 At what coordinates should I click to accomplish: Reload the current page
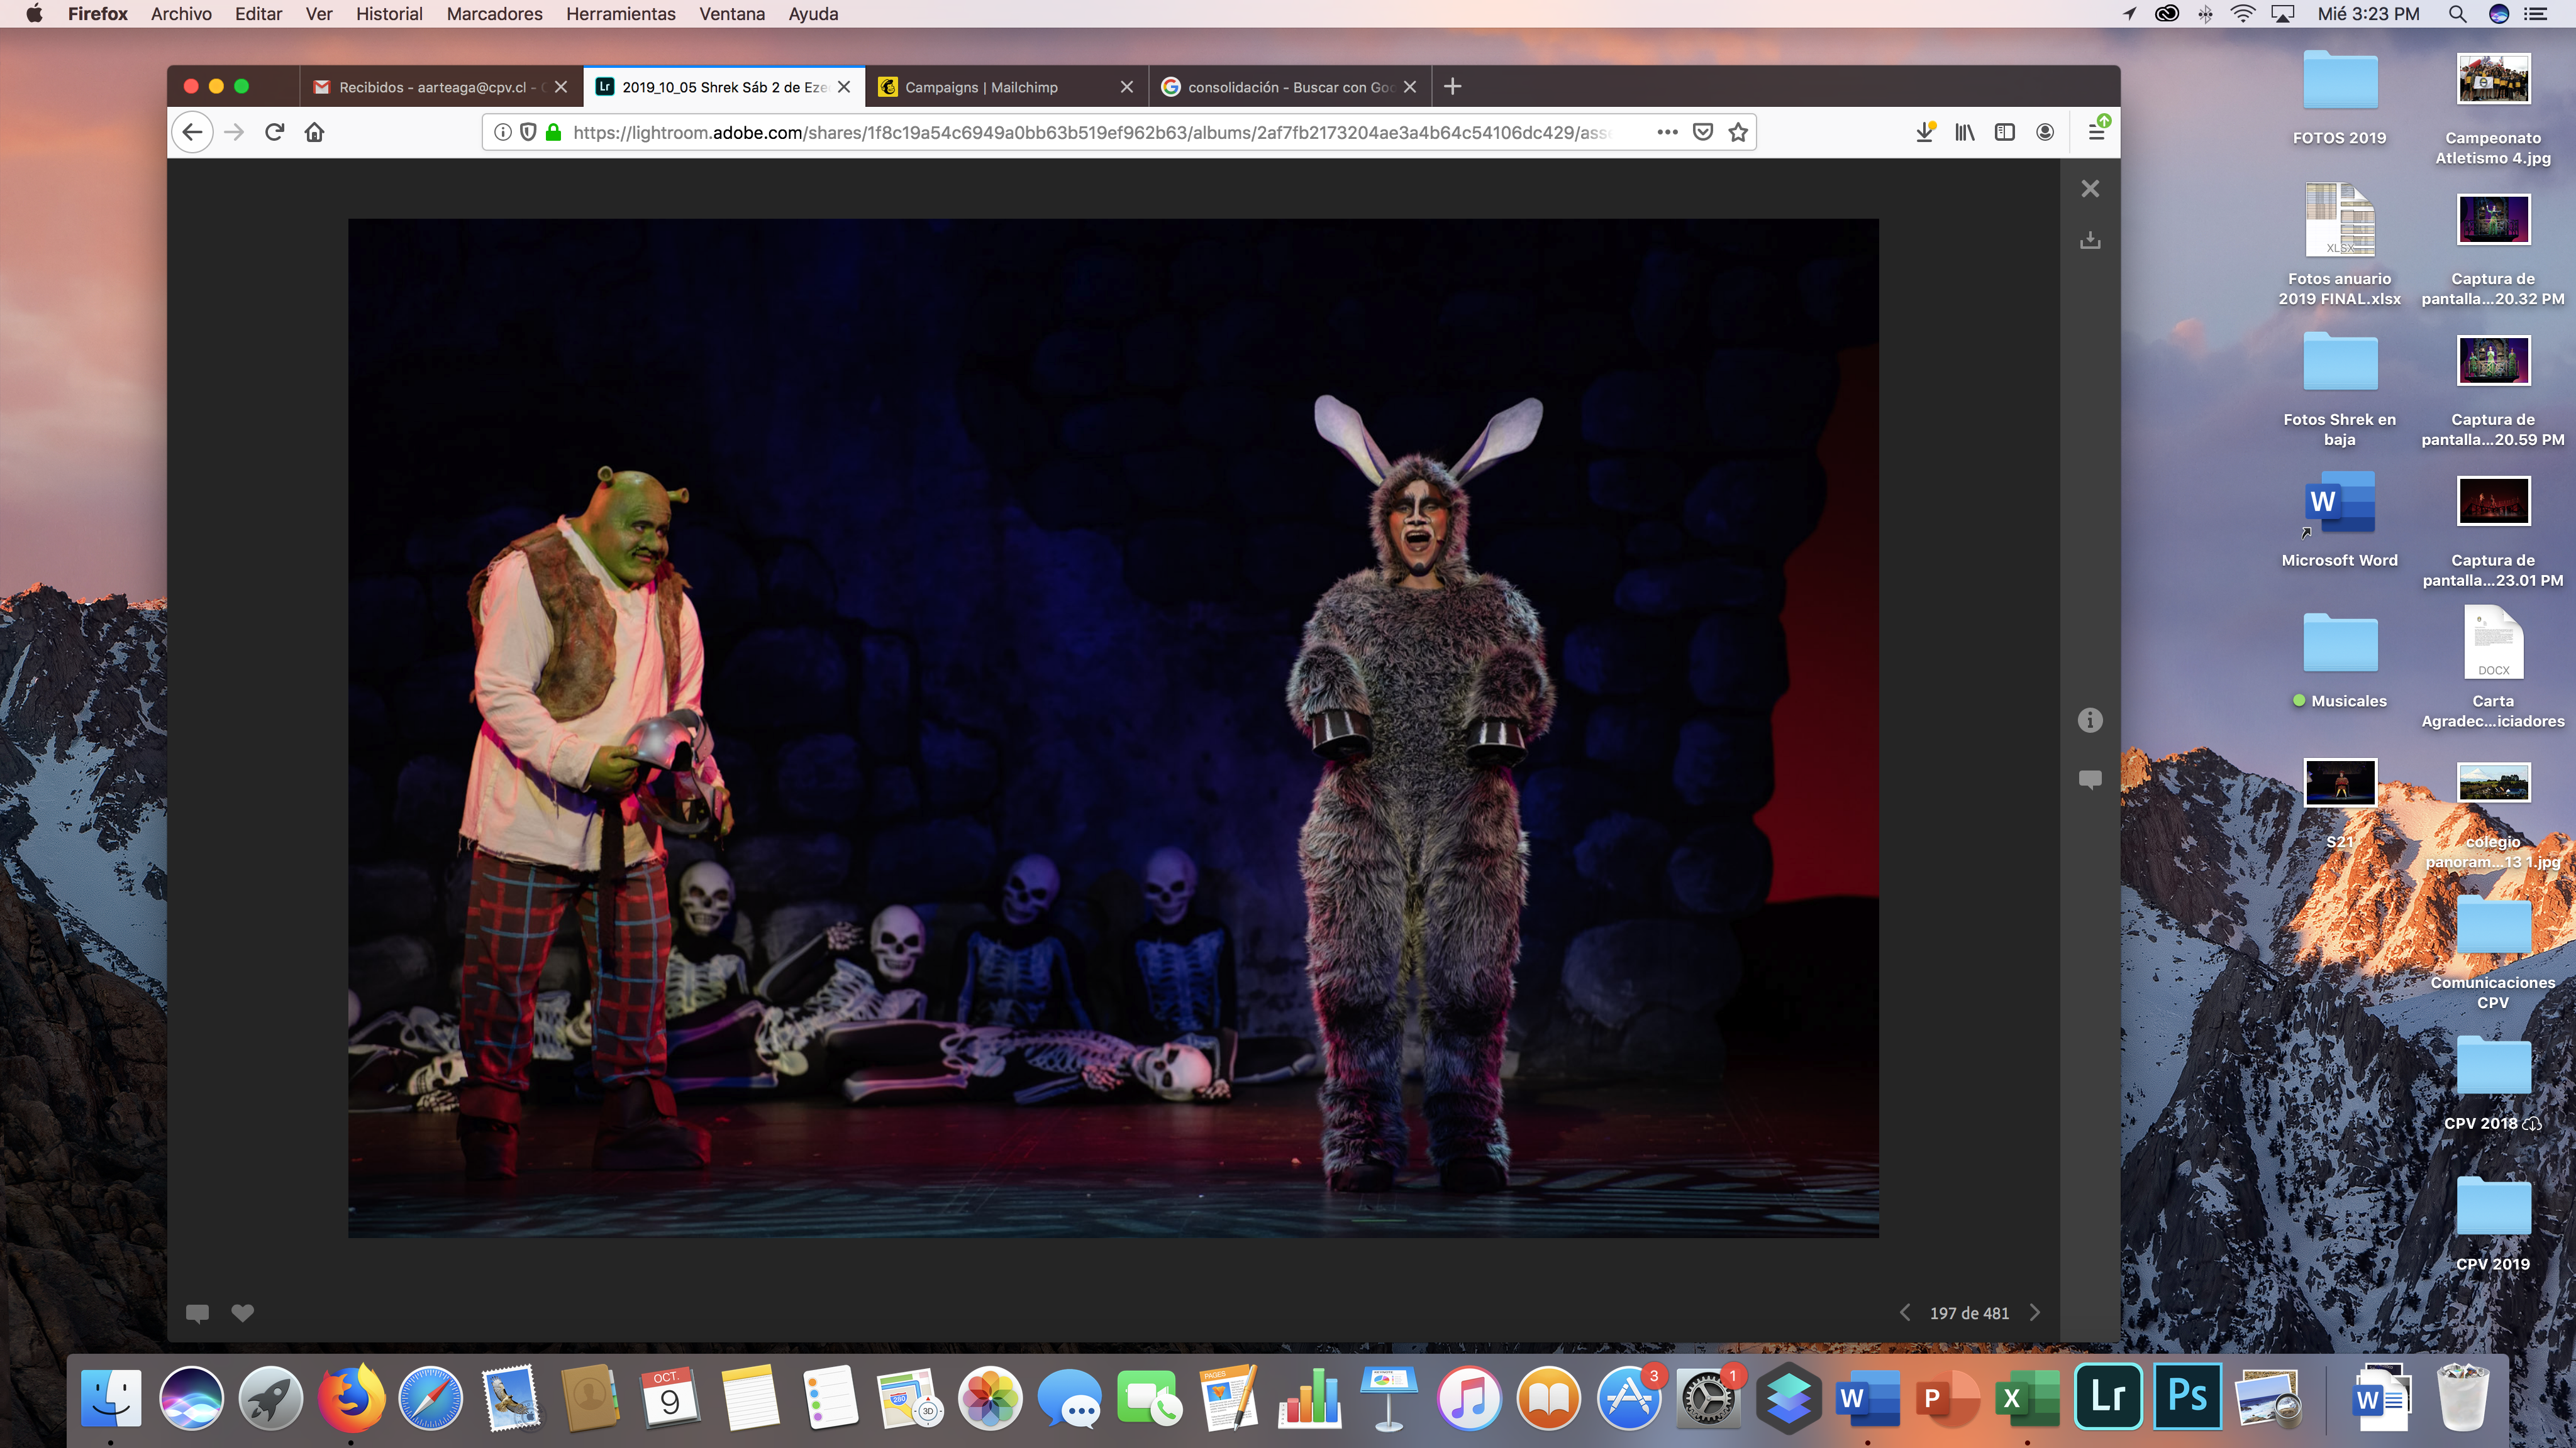point(274,132)
